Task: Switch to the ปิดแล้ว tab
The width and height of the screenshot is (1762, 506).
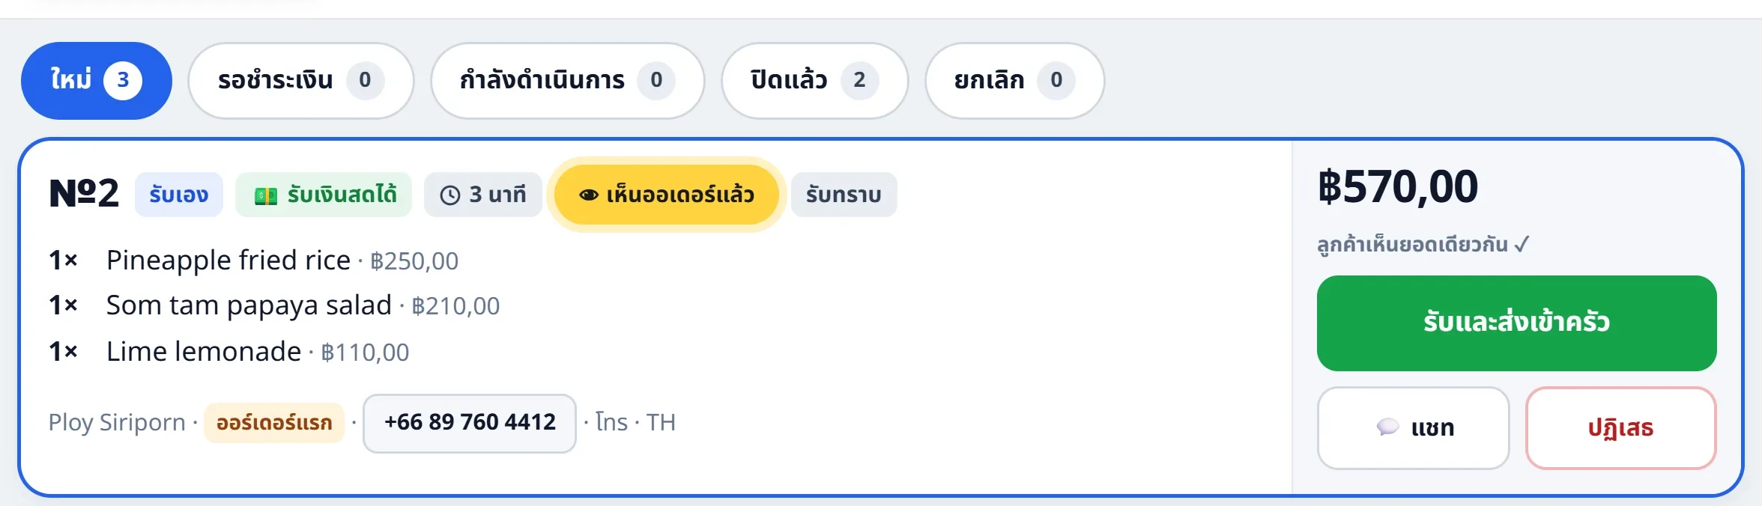Action: point(814,80)
